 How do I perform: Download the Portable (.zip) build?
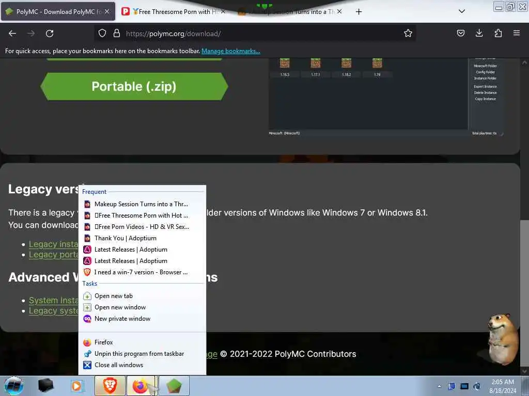134,86
